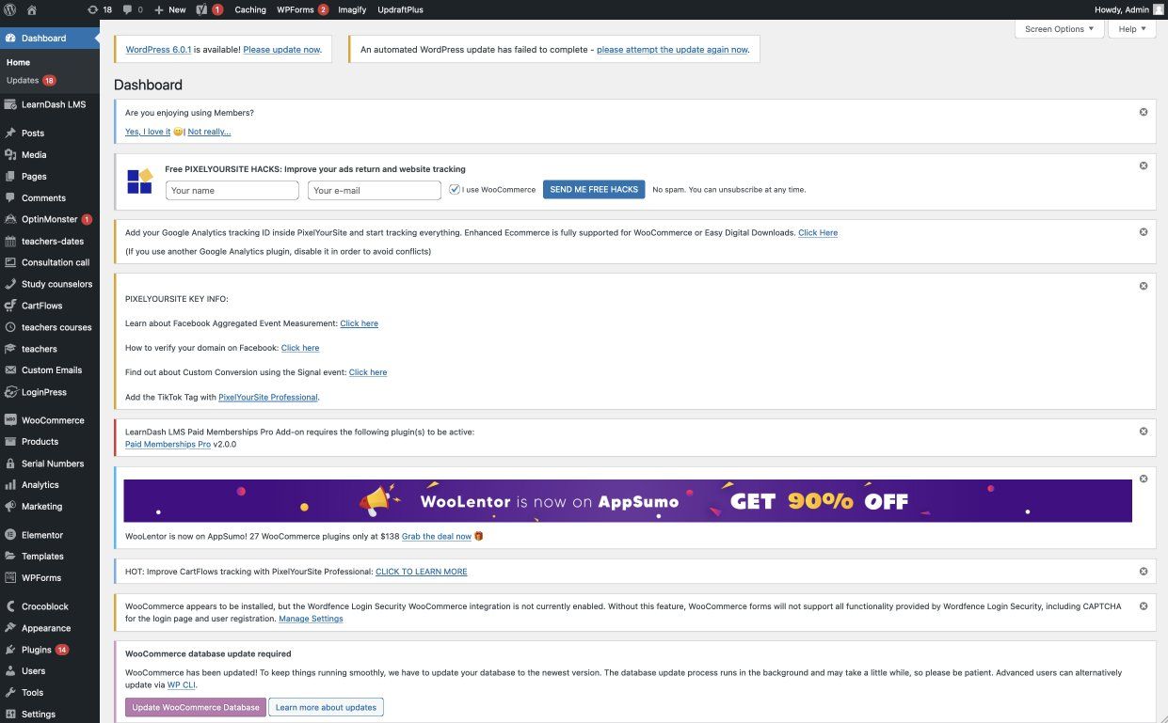This screenshot has height=723, width=1168.
Task: Click the Marketing megaphone icon
Action: (10, 507)
